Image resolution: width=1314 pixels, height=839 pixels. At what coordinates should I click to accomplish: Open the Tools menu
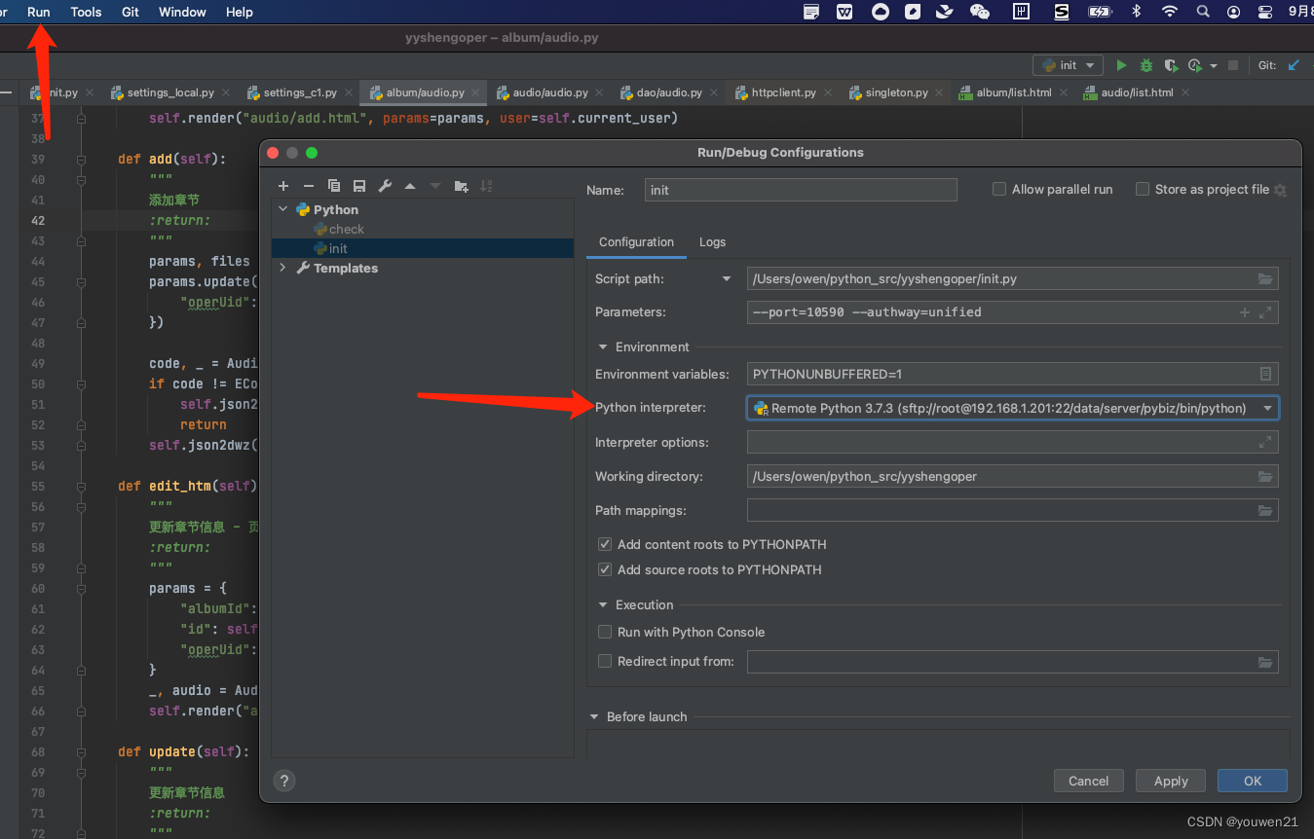[x=86, y=12]
